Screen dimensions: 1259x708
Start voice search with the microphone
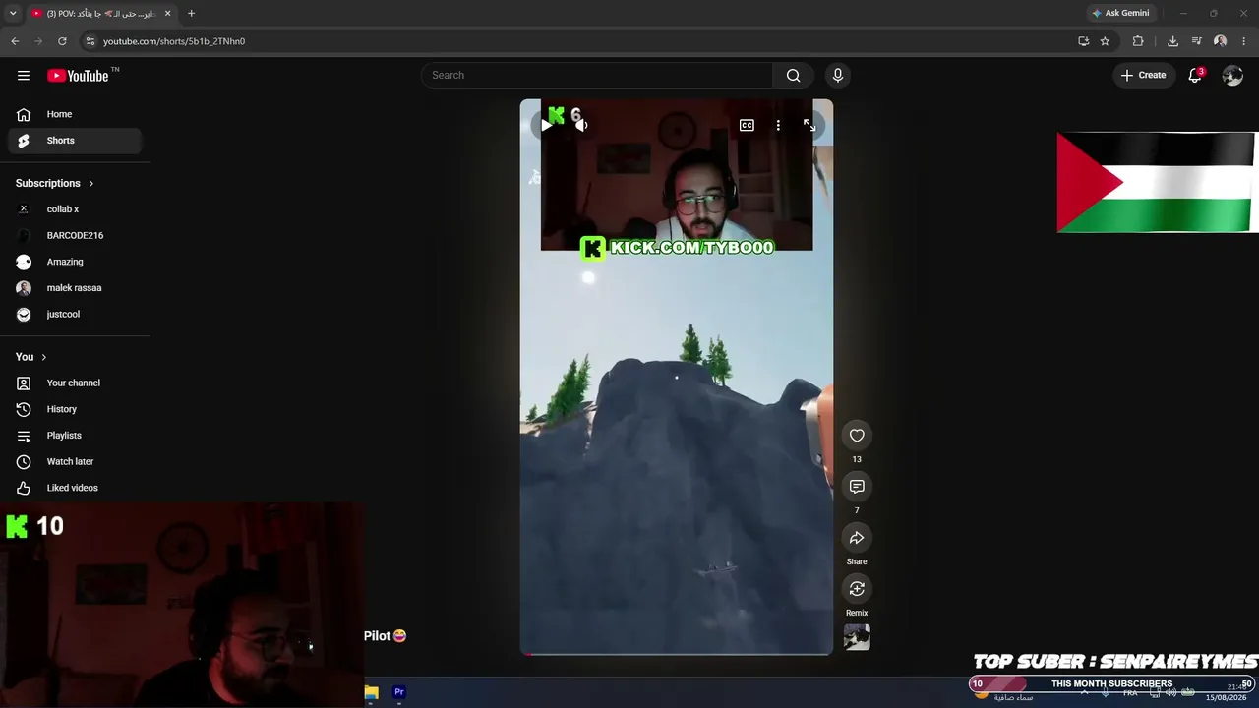click(x=838, y=76)
